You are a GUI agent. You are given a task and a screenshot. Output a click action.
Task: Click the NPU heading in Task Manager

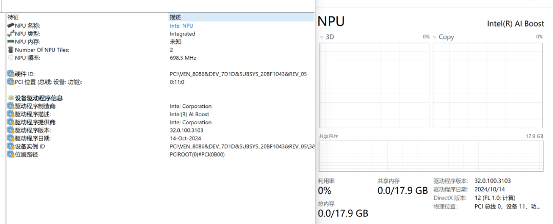pos(331,21)
